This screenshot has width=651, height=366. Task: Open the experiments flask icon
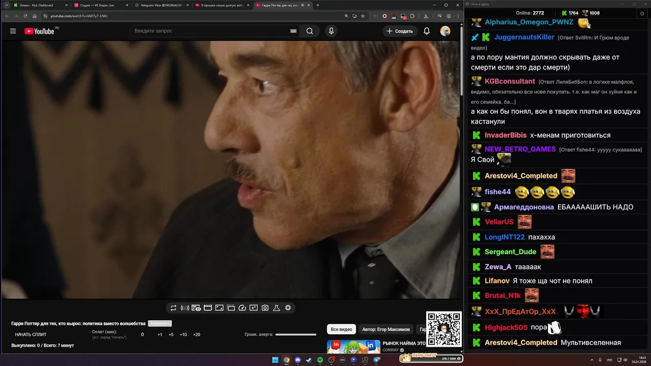[x=277, y=308]
